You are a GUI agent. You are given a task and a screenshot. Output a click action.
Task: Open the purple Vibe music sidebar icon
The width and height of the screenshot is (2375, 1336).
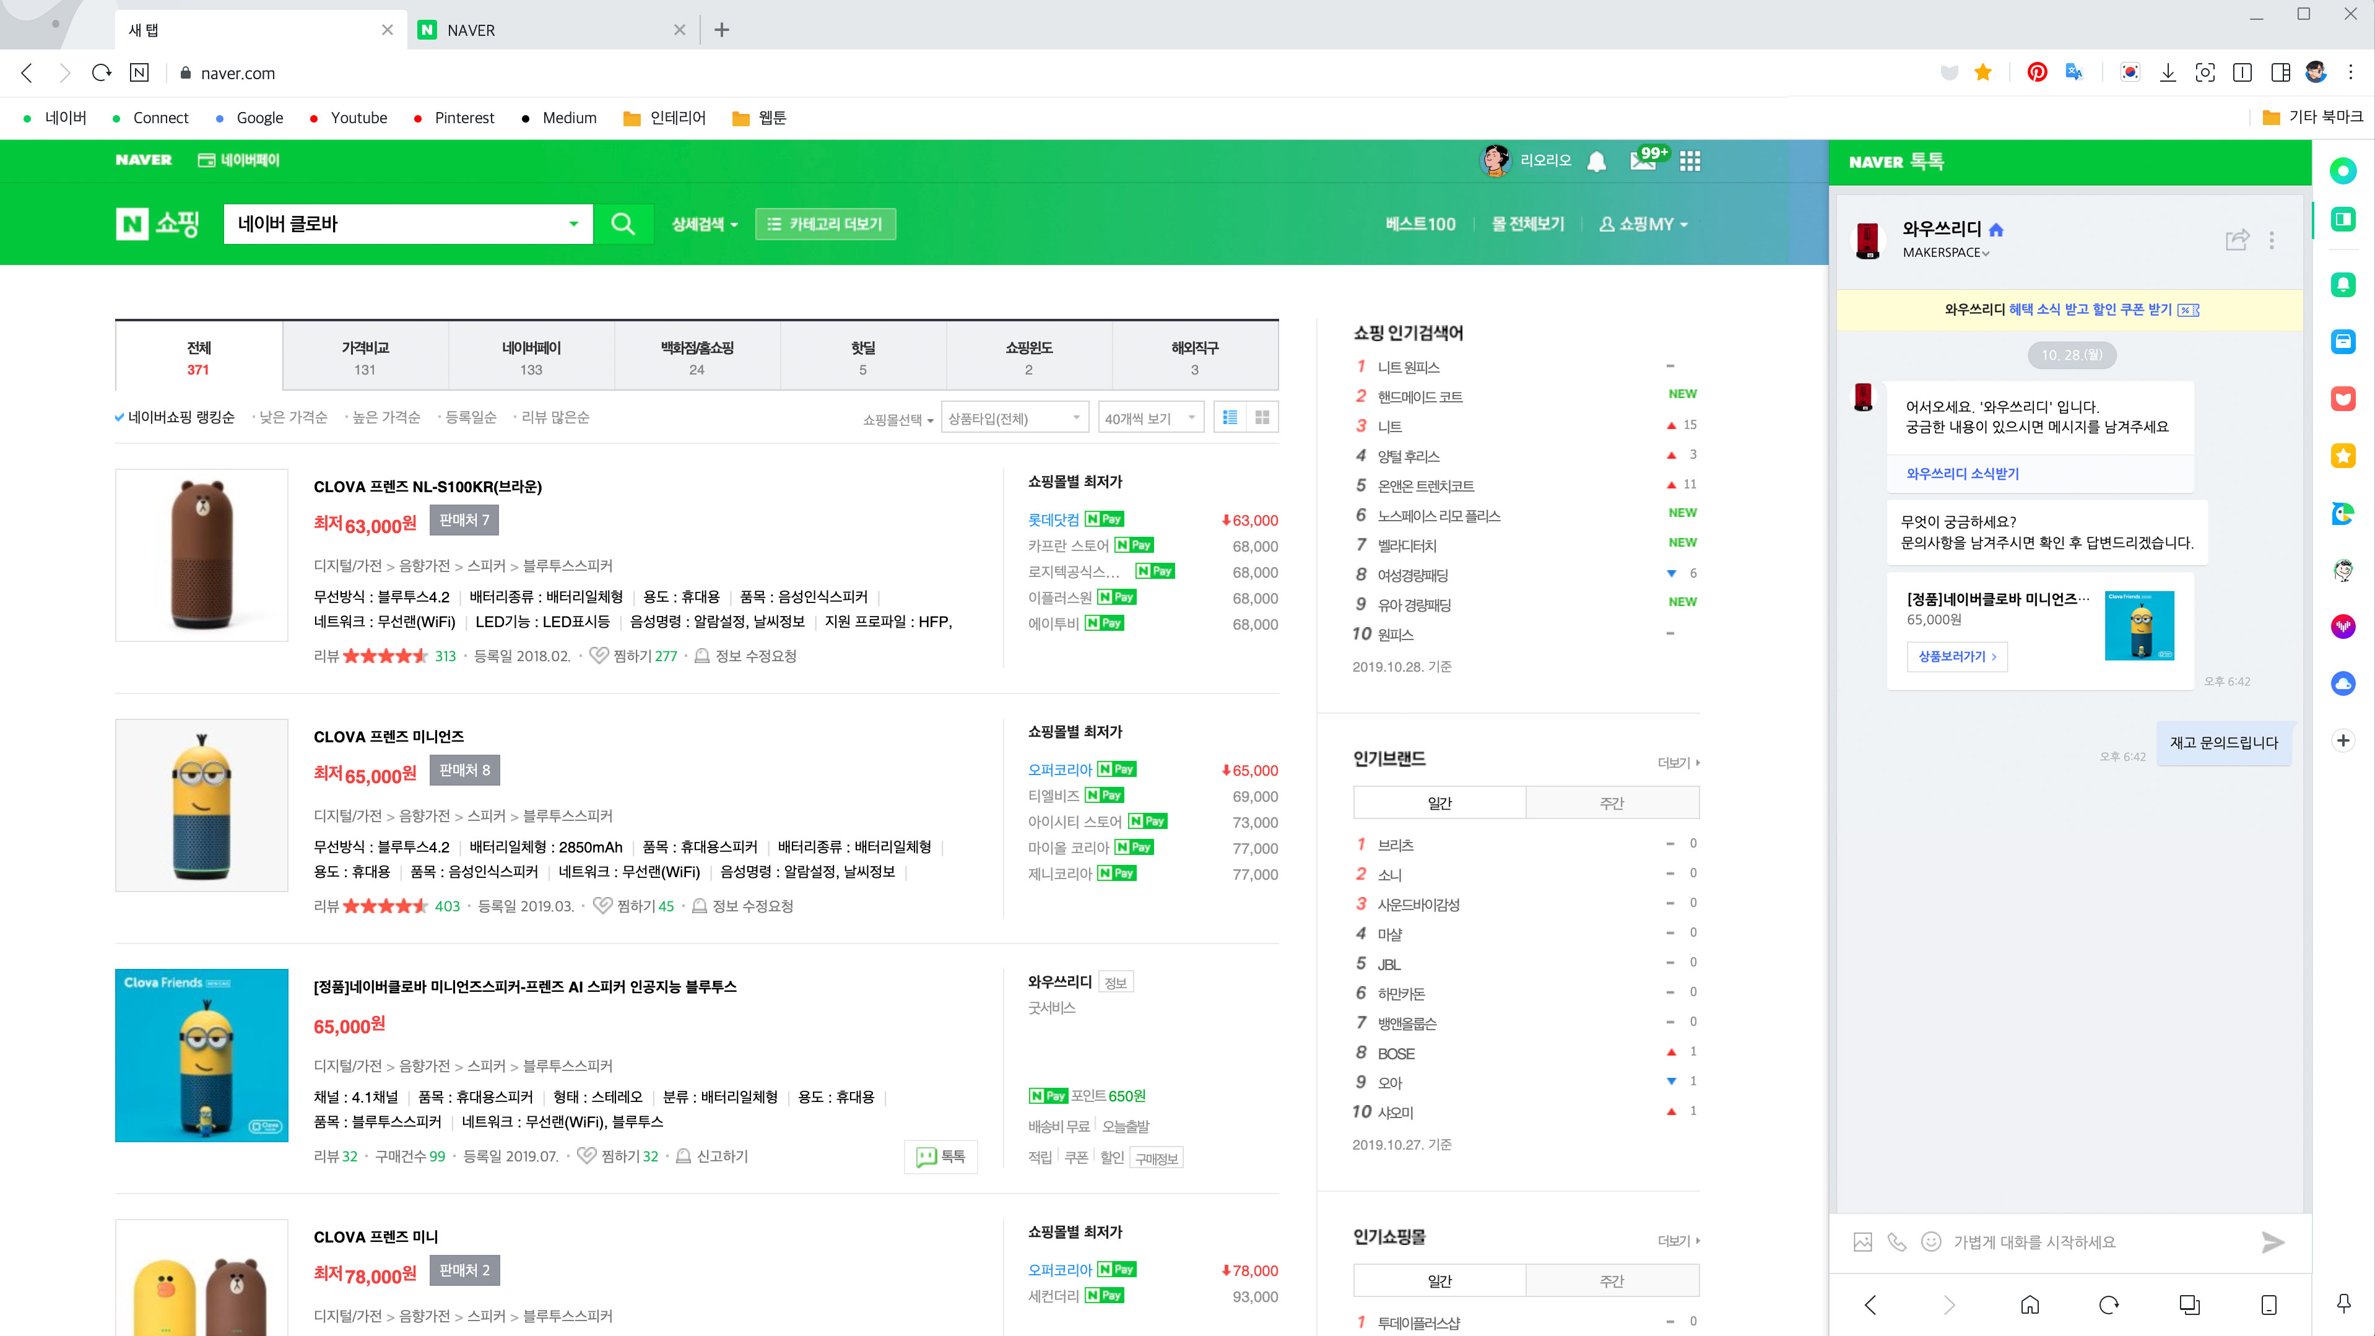(2343, 627)
